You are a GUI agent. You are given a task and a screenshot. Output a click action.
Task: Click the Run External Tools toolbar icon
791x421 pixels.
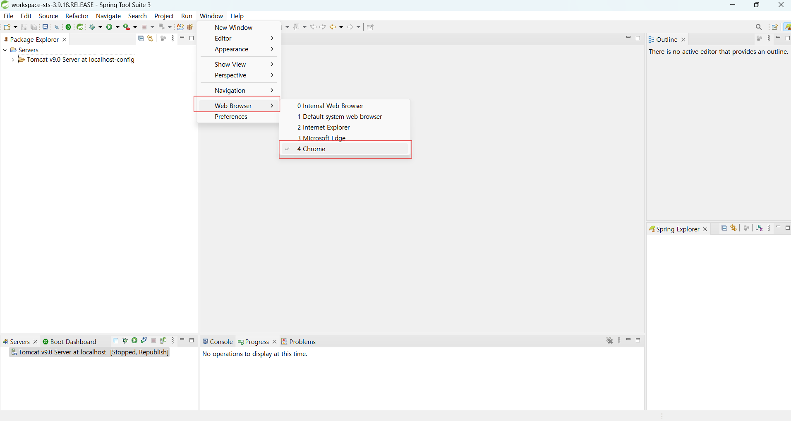(x=127, y=27)
